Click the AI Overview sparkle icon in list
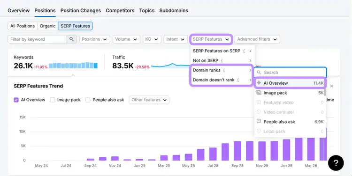 (x=259, y=83)
